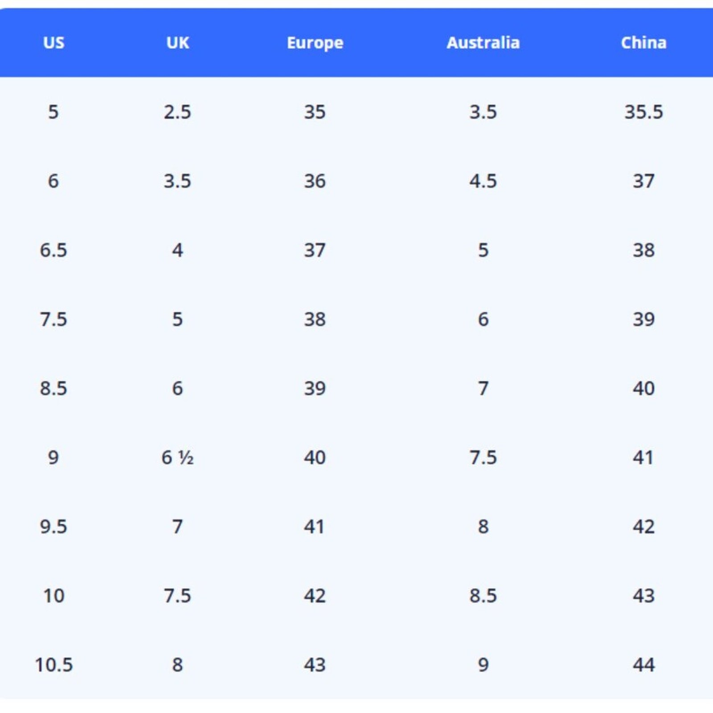Select US size 10.5 cell
713x713 pixels.
53,665
